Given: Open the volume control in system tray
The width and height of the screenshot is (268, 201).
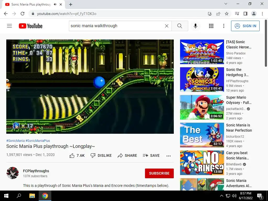Looking at the screenshot, I should pos(234,196).
